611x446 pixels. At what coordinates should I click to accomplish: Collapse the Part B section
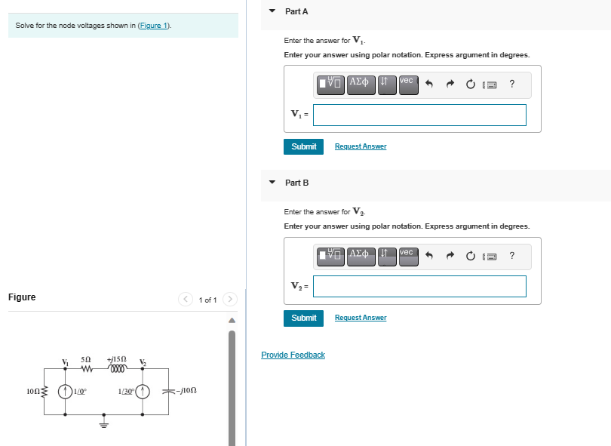click(272, 183)
